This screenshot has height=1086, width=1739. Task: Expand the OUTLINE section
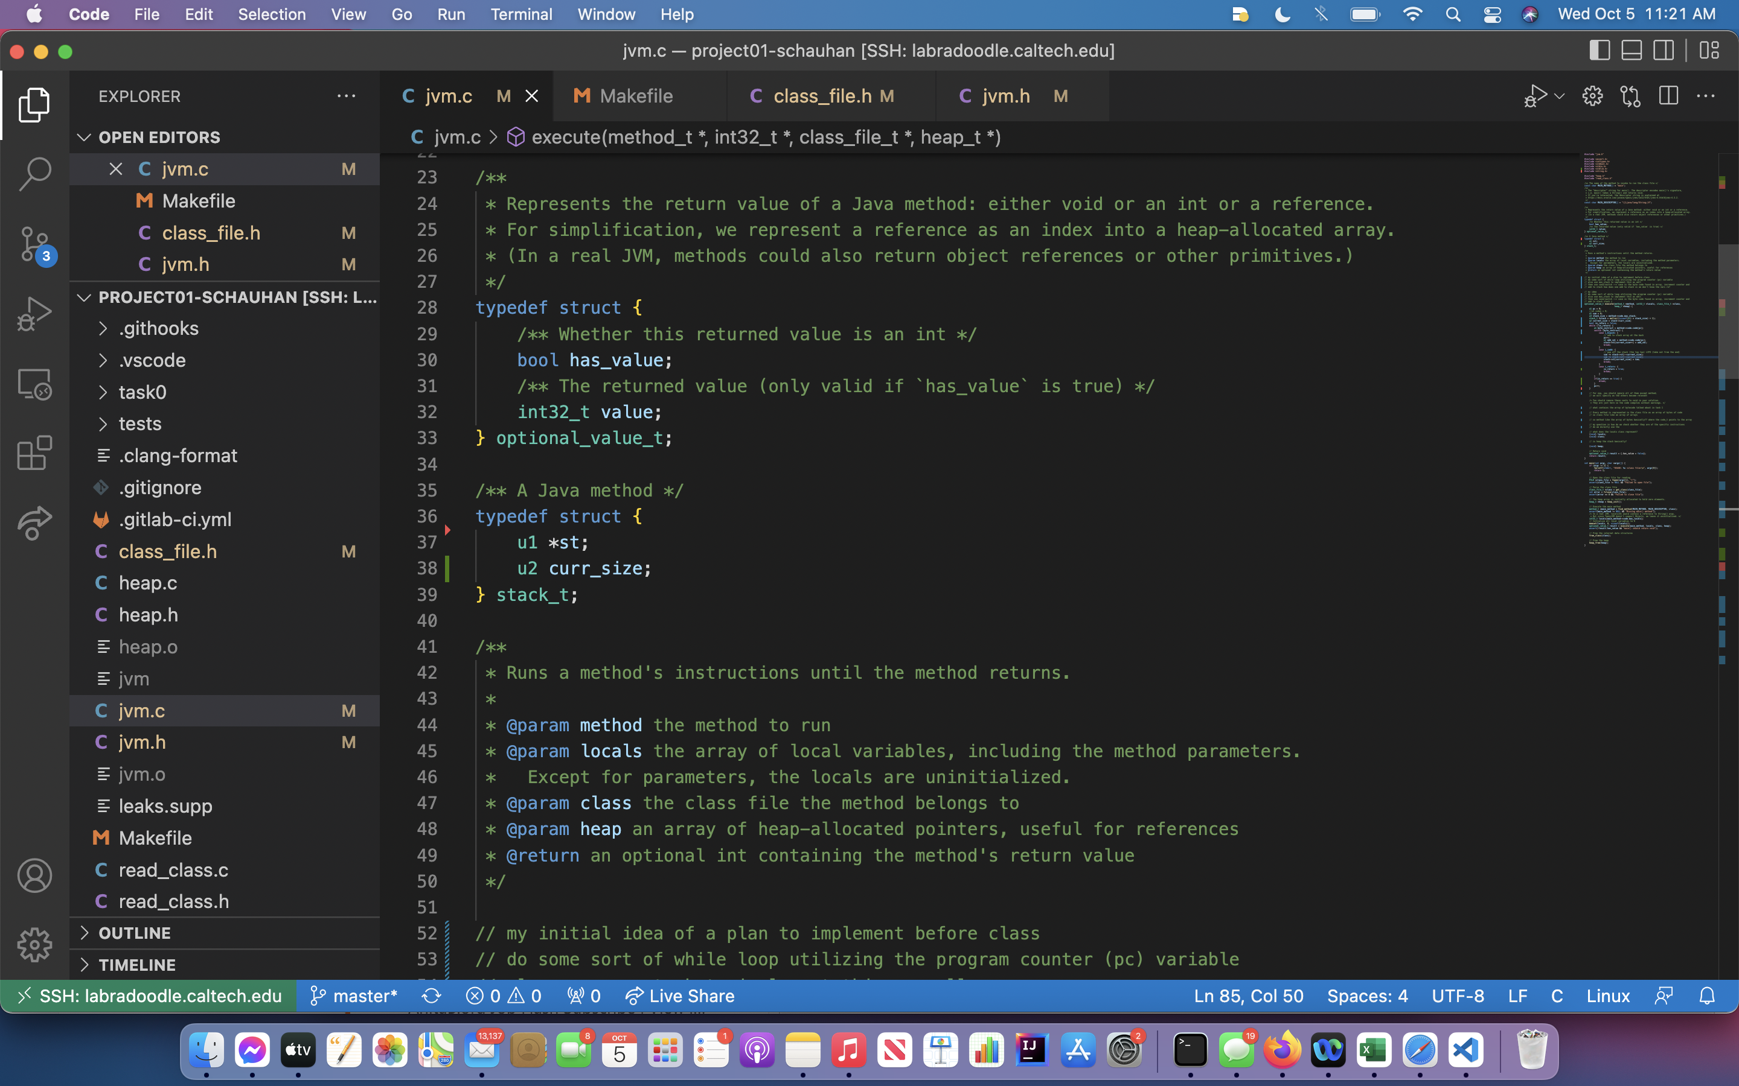[x=135, y=933]
